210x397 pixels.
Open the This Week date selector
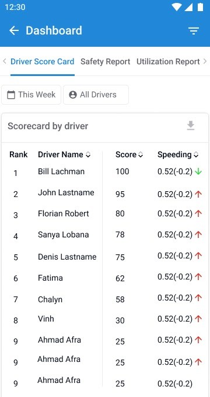[32, 95]
